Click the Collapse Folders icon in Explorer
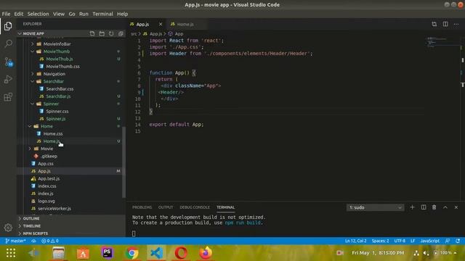Screen dimensions: 465x261 [x=121, y=34]
